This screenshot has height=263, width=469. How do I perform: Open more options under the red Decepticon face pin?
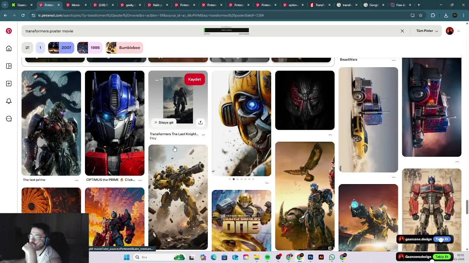[x=330, y=135]
